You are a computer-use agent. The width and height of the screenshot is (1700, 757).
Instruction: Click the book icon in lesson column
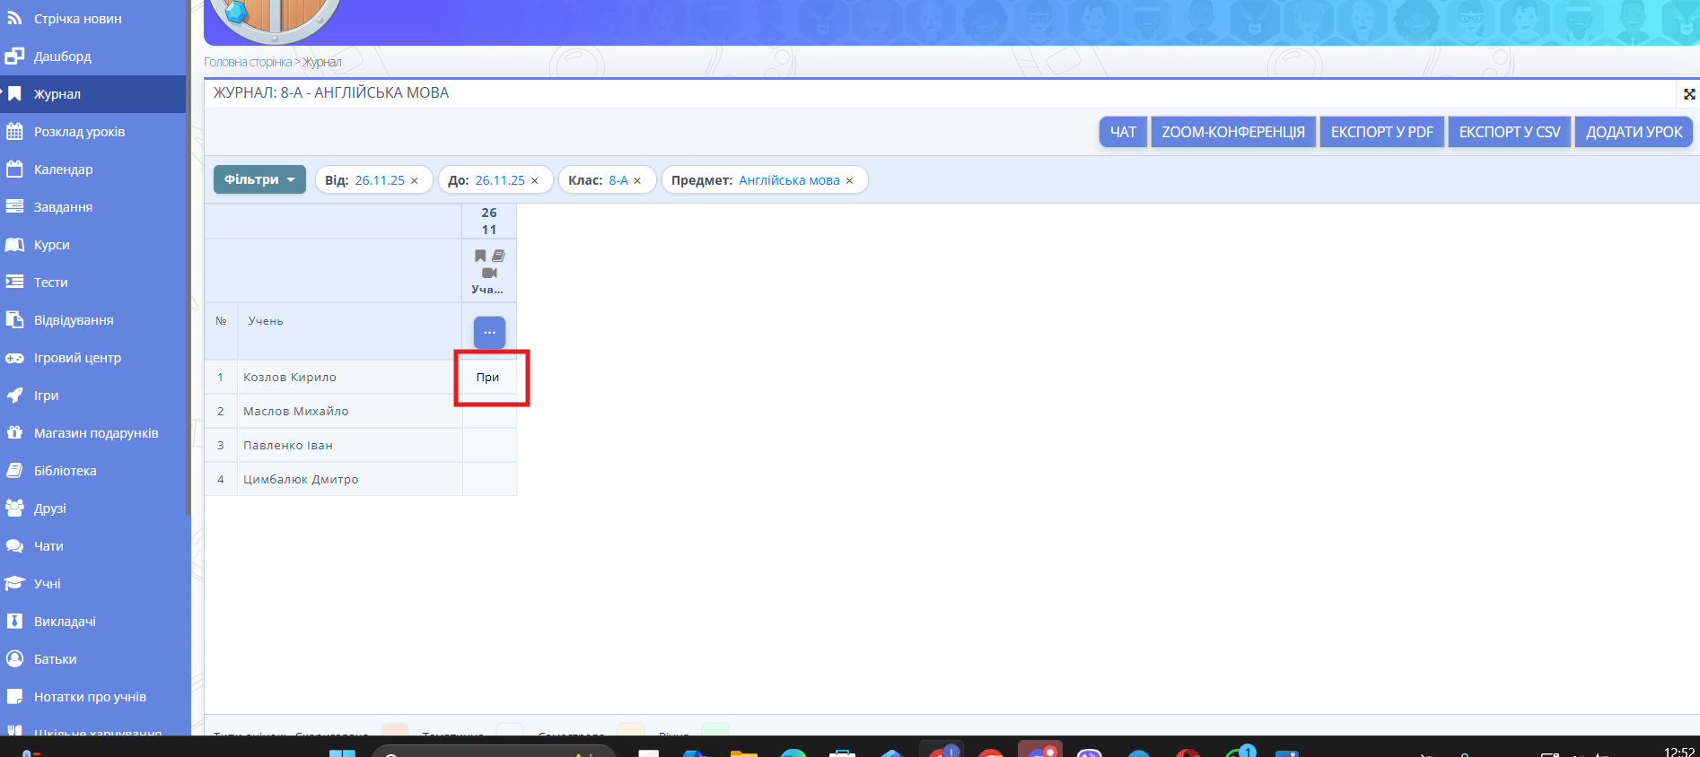[498, 256]
